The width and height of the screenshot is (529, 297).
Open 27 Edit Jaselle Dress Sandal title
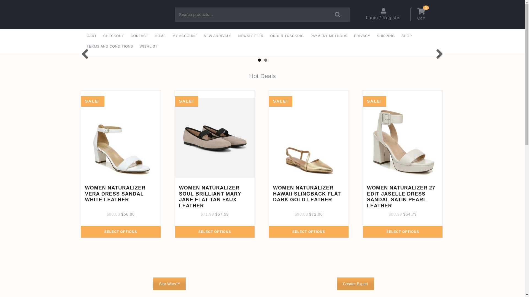pyautogui.click(x=401, y=197)
